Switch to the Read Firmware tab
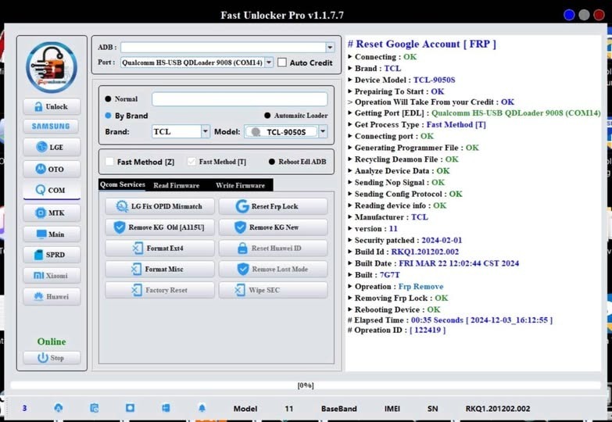Viewport: 612px width, 422px height. coord(176,185)
